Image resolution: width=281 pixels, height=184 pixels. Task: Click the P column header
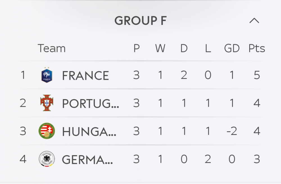[x=137, y=48]
